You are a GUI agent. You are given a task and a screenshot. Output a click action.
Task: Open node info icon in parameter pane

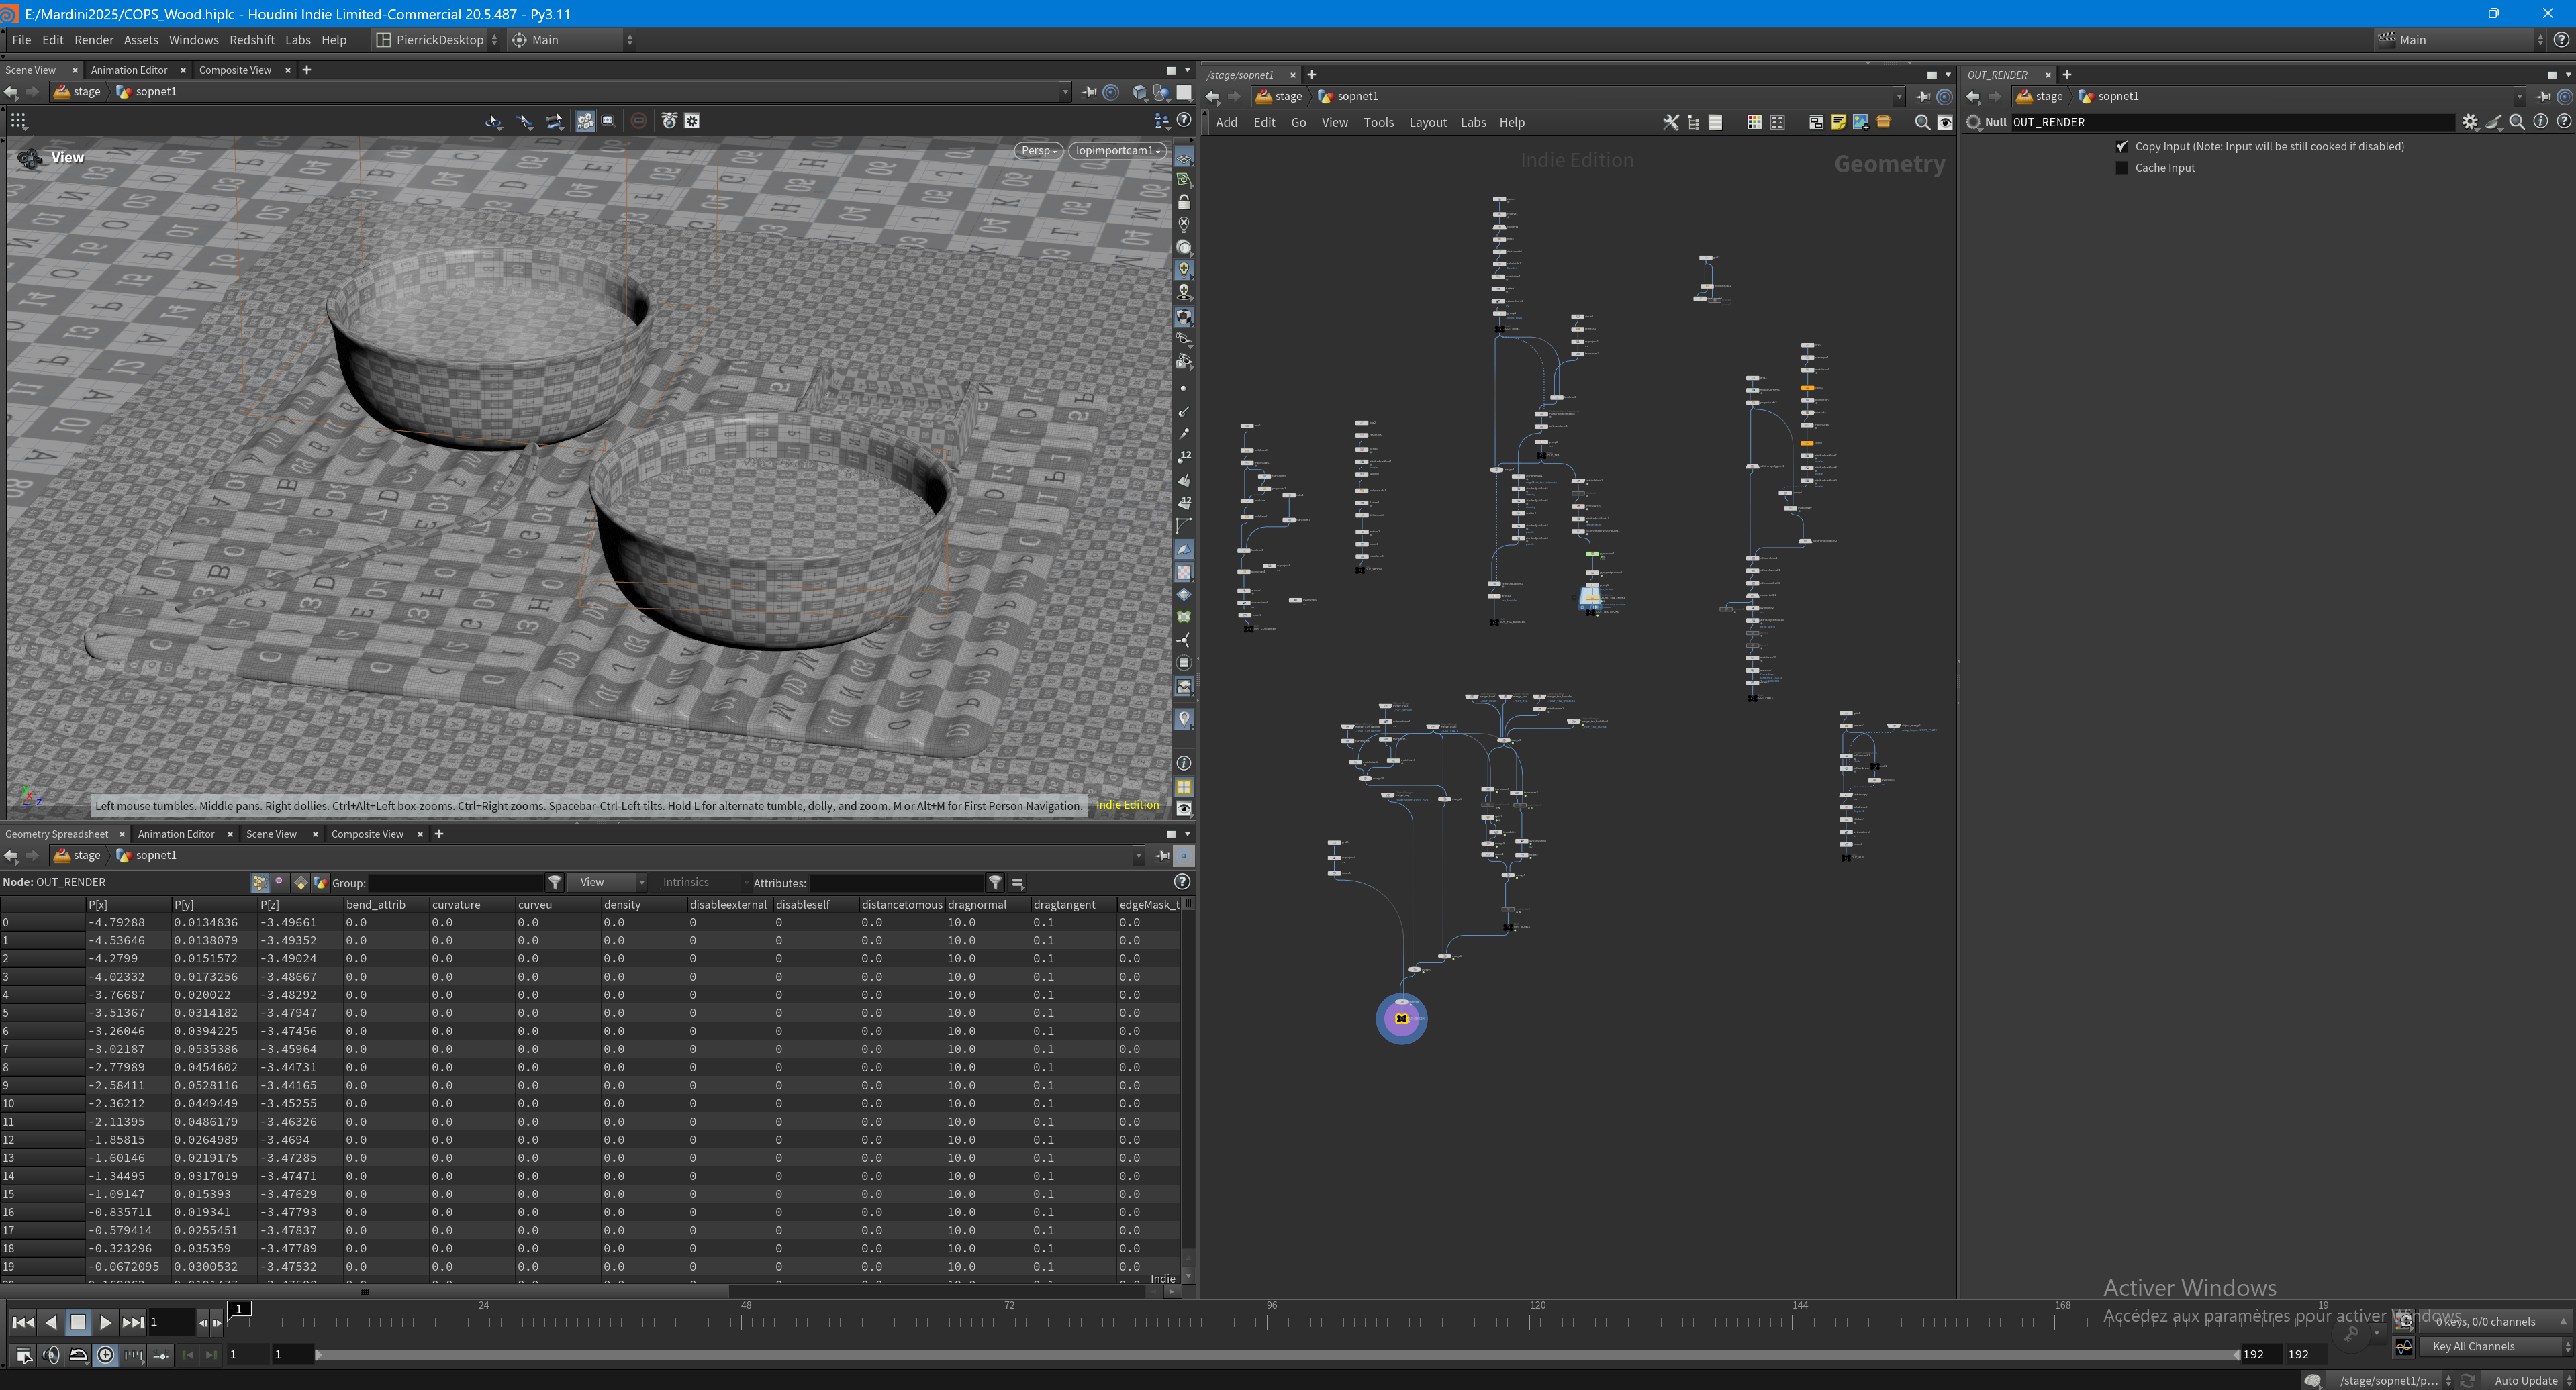tap(2540, 122)
